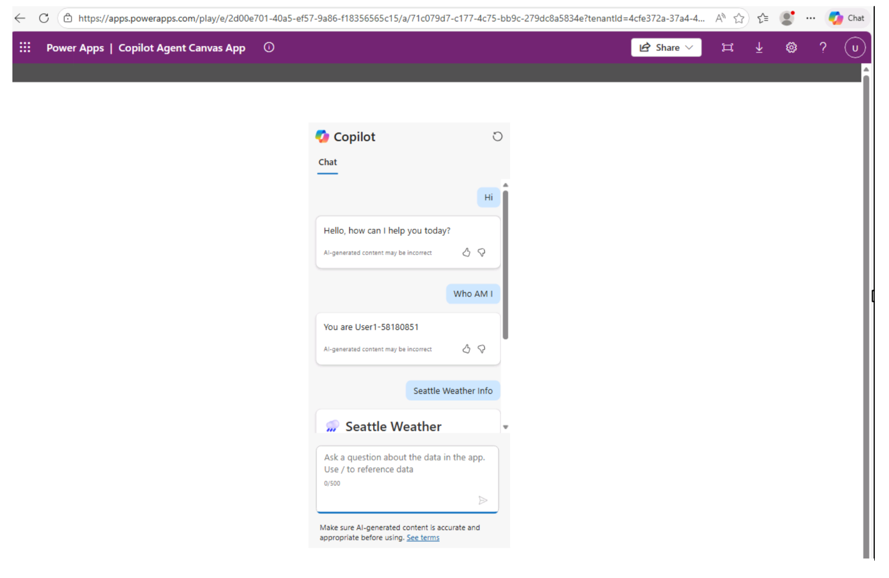Thumbs down the 'Hello, how can I help' reply
Screen dimensions: 889x578
(x=482, y=252)
